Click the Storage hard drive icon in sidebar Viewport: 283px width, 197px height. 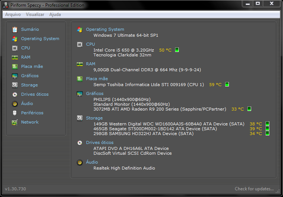(x=15, y=85)
